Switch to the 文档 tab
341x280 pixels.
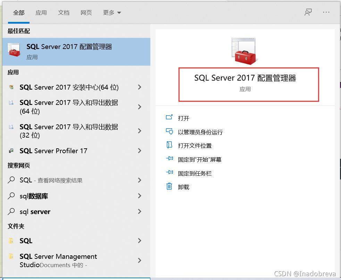(64, 13)
